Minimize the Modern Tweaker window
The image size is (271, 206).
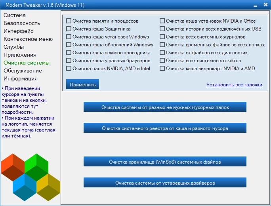pyautogui.click(x=255, y=6)
